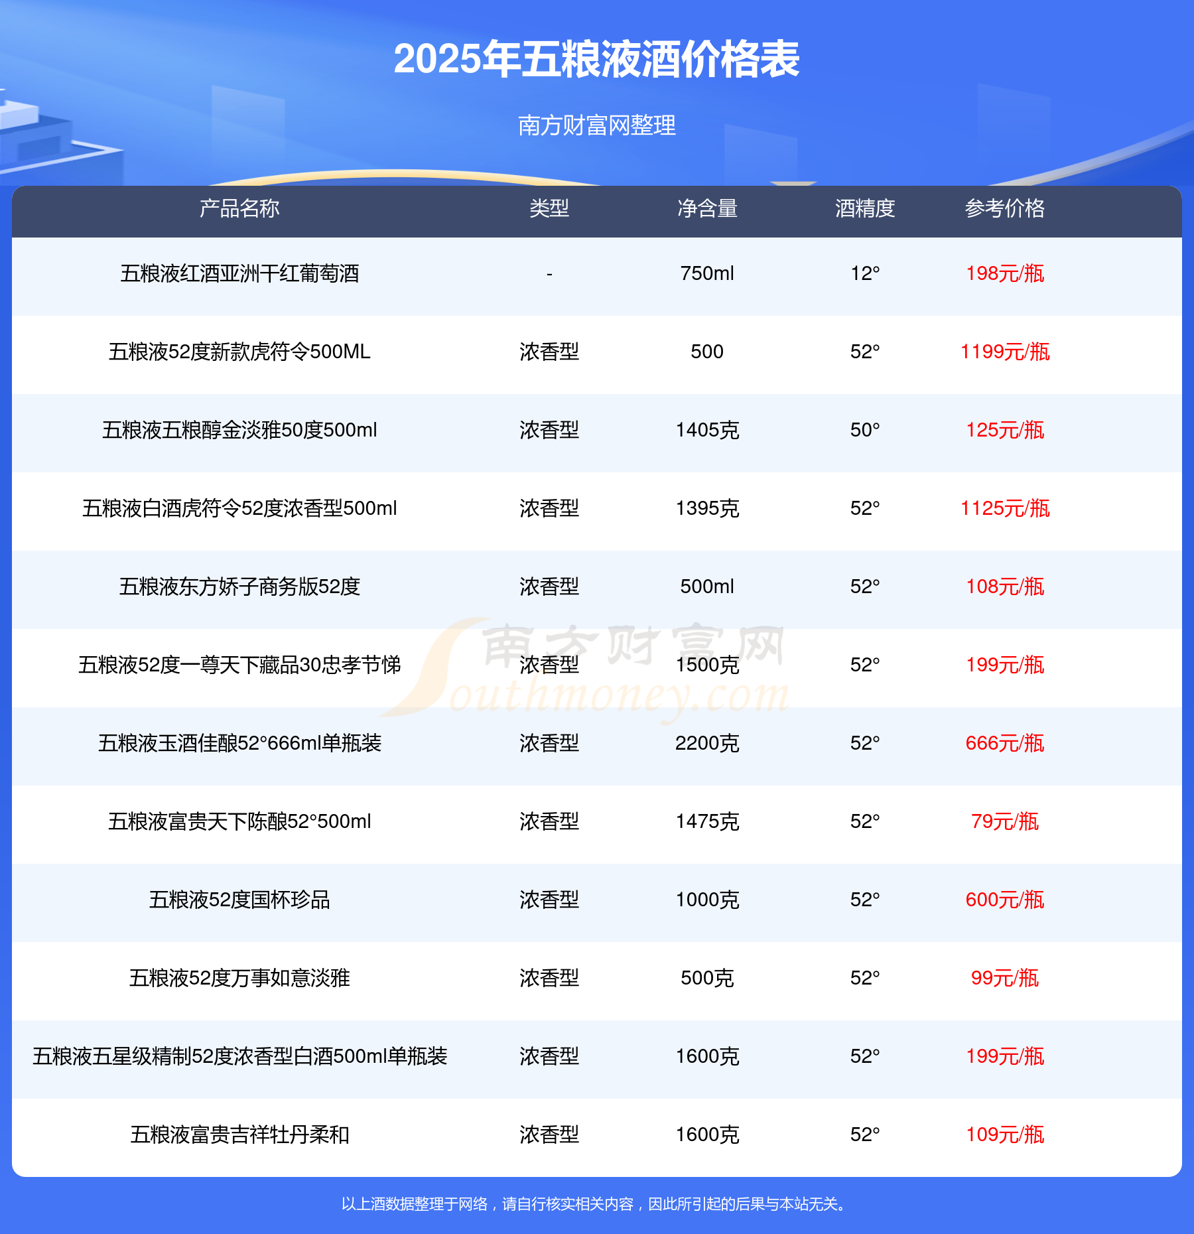Screen dimensions: 1194x1234
Task: Click the title 2025年五粮液酒价格表
Action: point(596,59)
